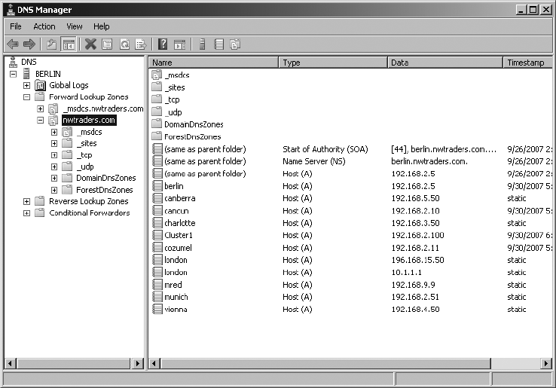556x388 pixels.
Task: Expand the Conditional Forwarders node
Action: click(26, 213)
